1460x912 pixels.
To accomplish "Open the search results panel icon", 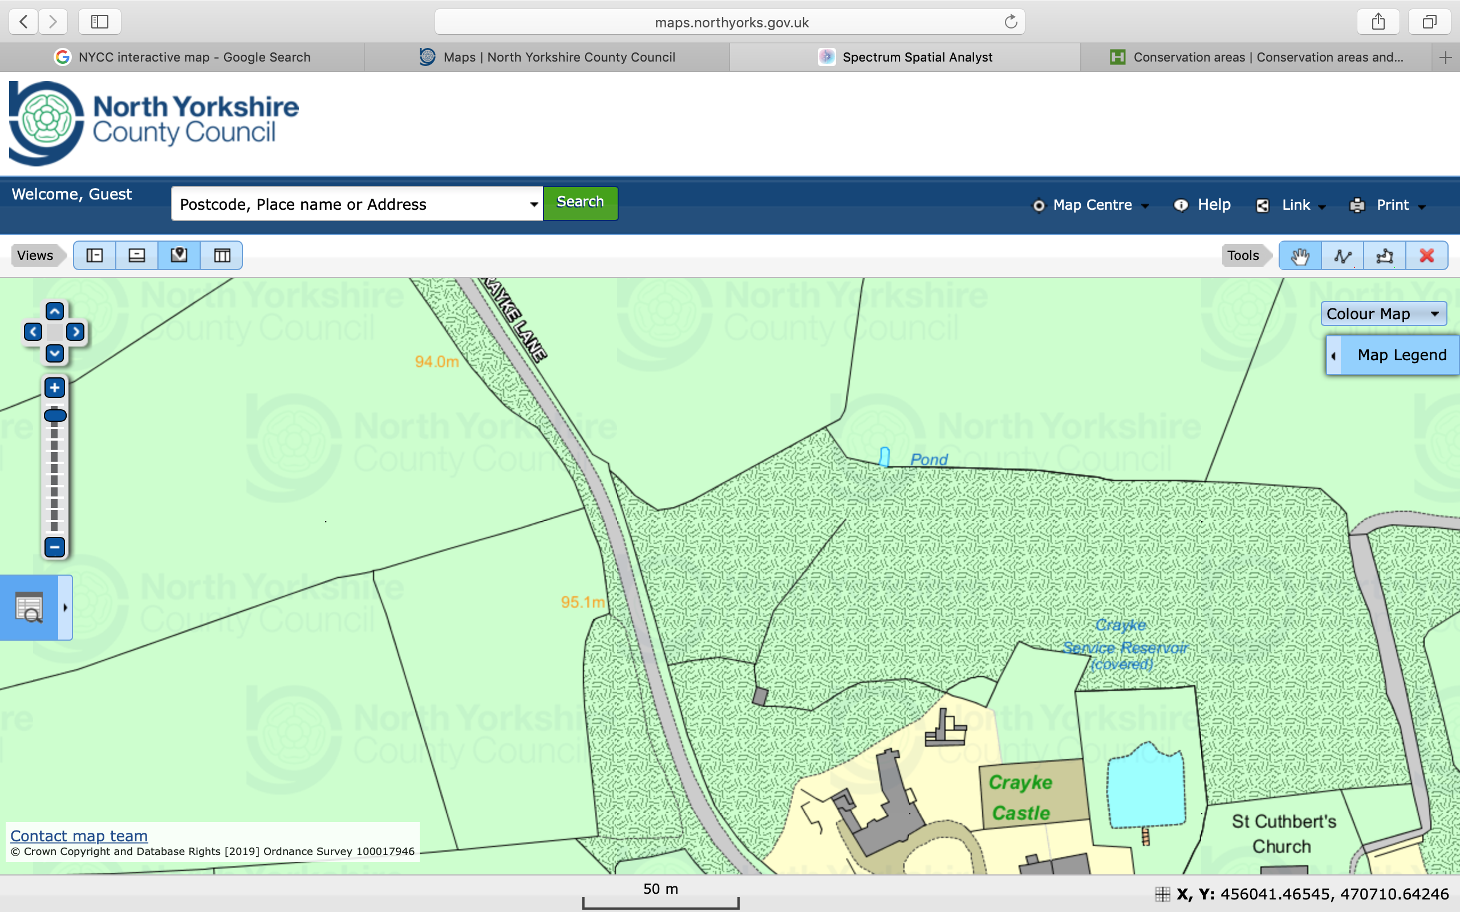I will [x=29, y=608].
